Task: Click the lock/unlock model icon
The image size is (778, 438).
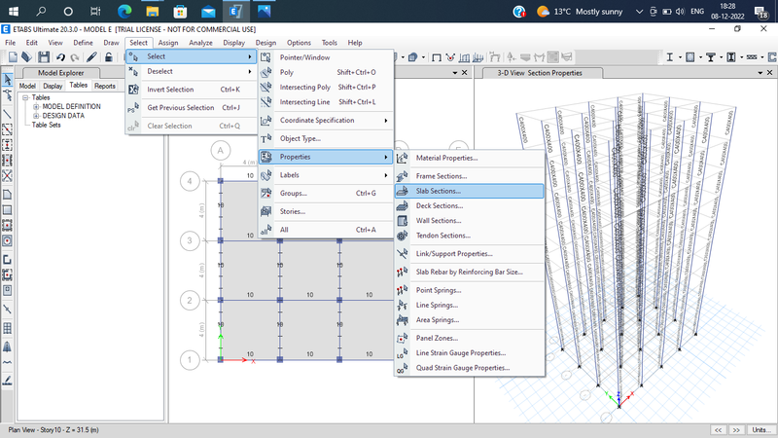Action: 108,57
